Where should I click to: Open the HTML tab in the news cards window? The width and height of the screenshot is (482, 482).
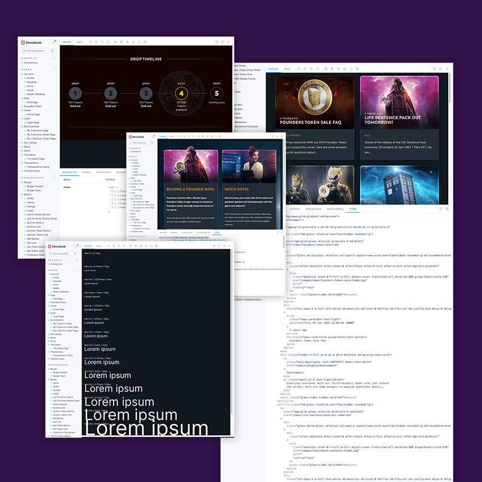point(352,209)
